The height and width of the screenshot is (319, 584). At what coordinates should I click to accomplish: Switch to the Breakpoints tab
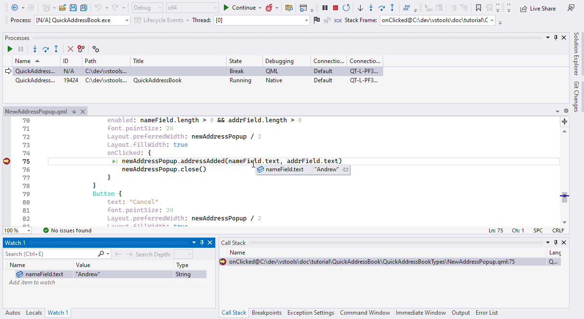click(x=266, y=313)
